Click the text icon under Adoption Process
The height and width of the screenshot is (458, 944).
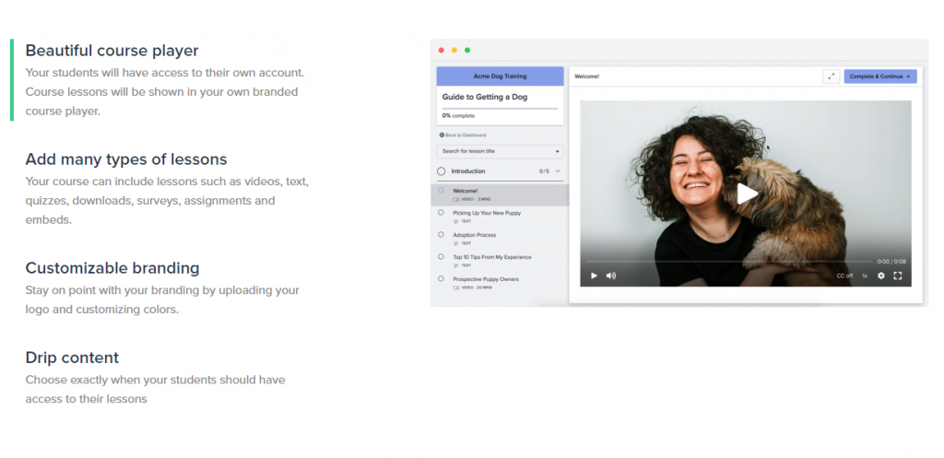pyautogui.click(x=455, y=244)
